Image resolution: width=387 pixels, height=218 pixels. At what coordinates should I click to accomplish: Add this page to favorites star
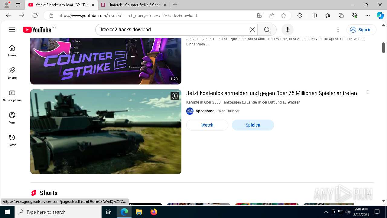(284, 15)
